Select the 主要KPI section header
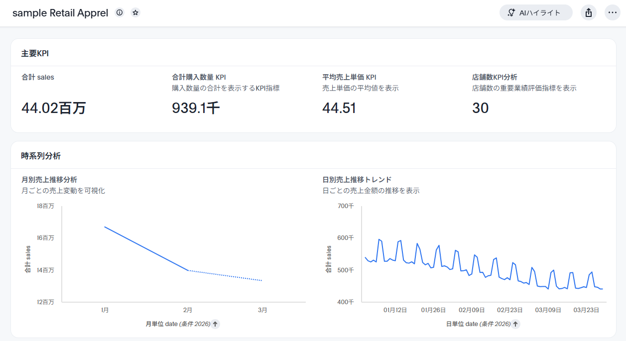 pyautogui.click(x=35, y=53)
